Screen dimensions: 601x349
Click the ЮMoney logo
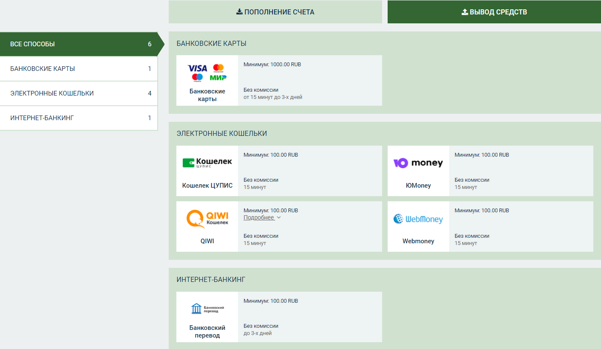pos(418,163)
